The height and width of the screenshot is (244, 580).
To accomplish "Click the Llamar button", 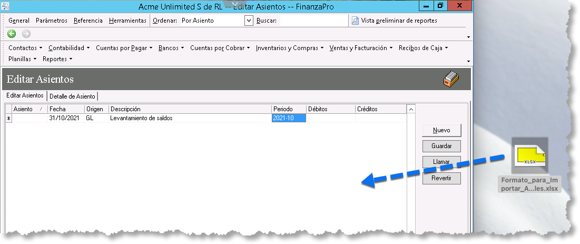I will (x=441, y=162).
